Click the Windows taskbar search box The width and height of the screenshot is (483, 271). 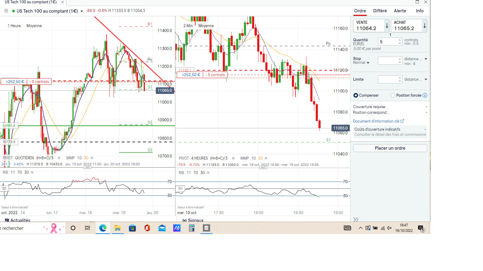[32, 228]
